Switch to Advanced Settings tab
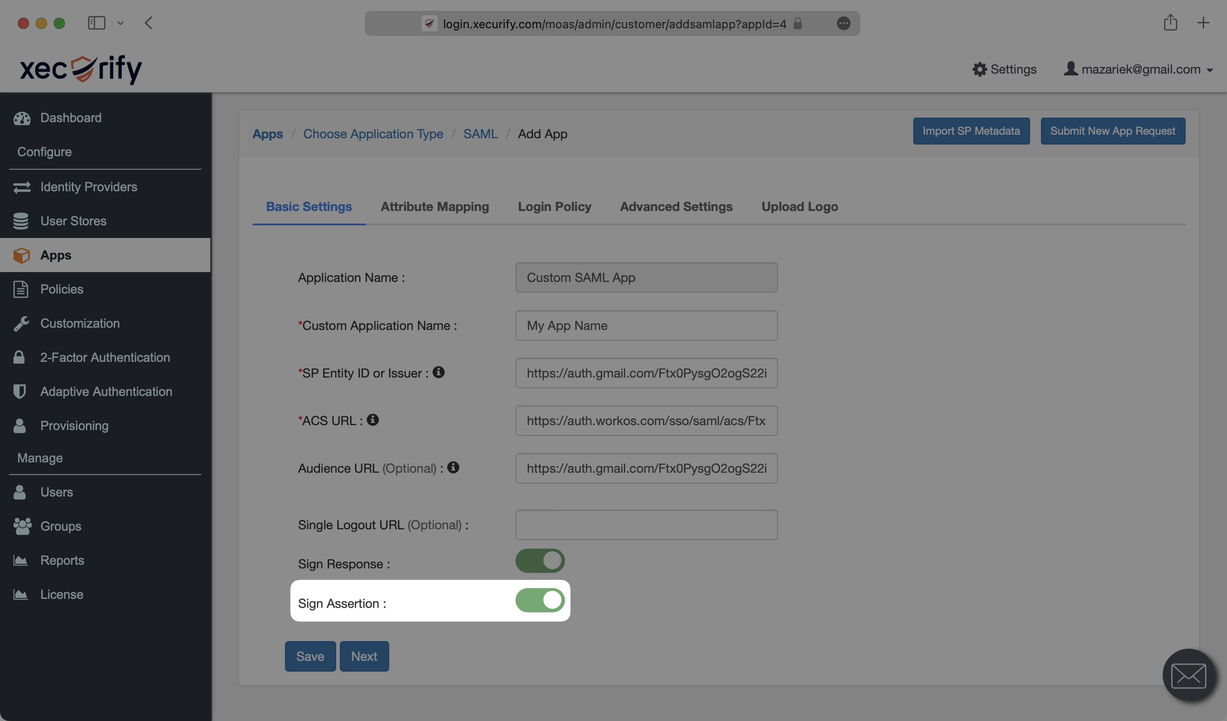Image resolution: width=1227 pixels, height=721 pixels. 676,207
